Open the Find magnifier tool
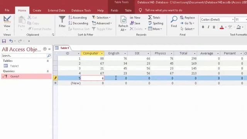This screenshot has height=139, width=247. (174, 20)
